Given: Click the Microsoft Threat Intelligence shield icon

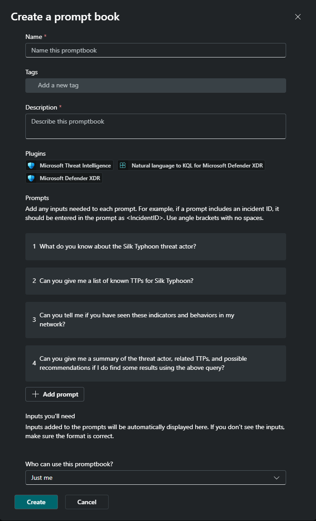Looking at the screenshot, I should pos(31,166).
